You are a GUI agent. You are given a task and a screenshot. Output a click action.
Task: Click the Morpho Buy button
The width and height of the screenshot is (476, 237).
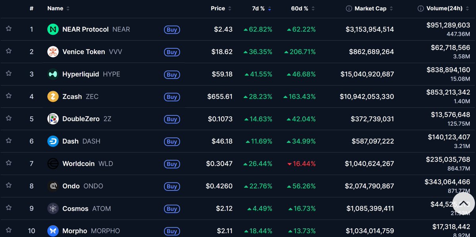(172, 231)
